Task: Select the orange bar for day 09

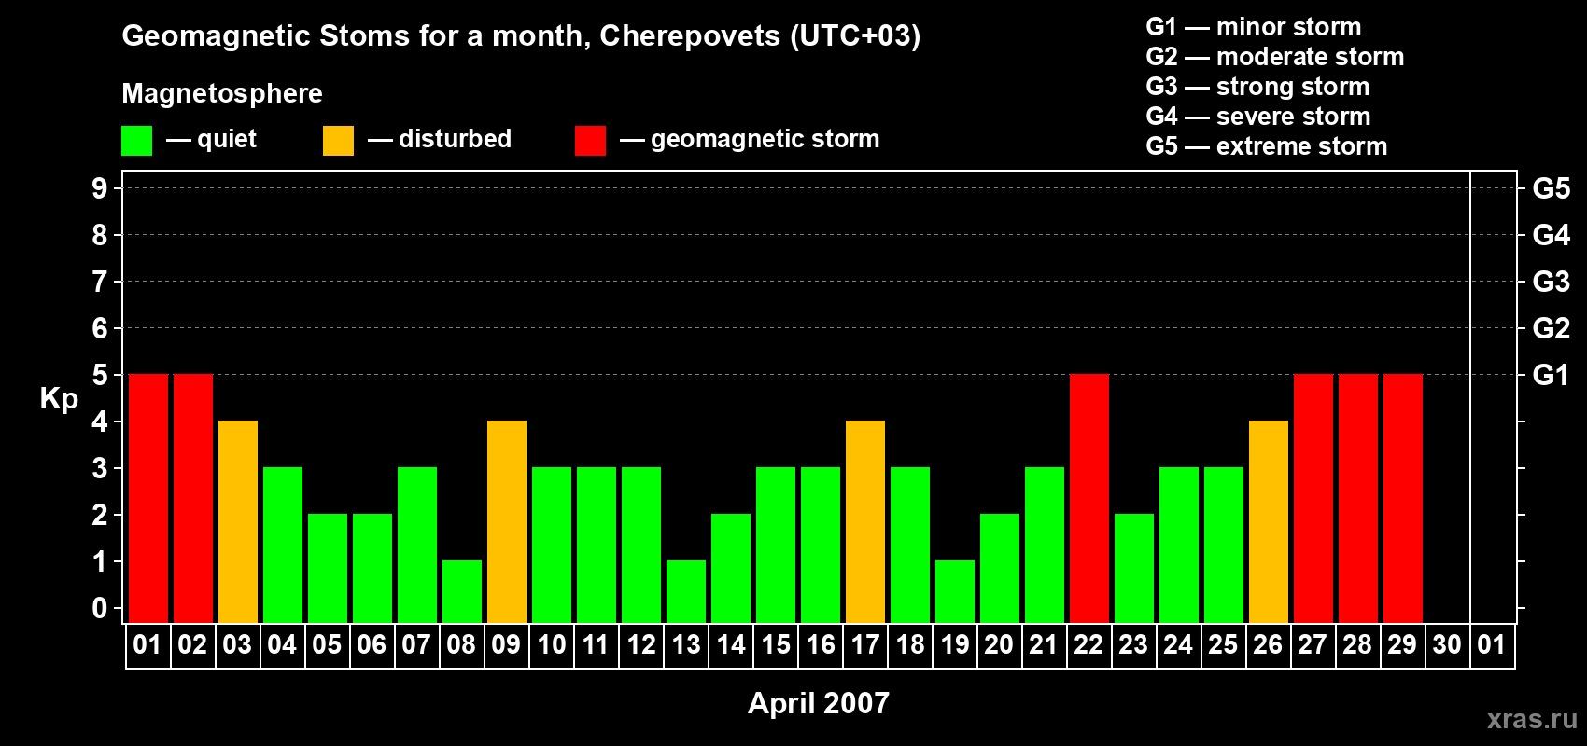Action: [506, 521]
